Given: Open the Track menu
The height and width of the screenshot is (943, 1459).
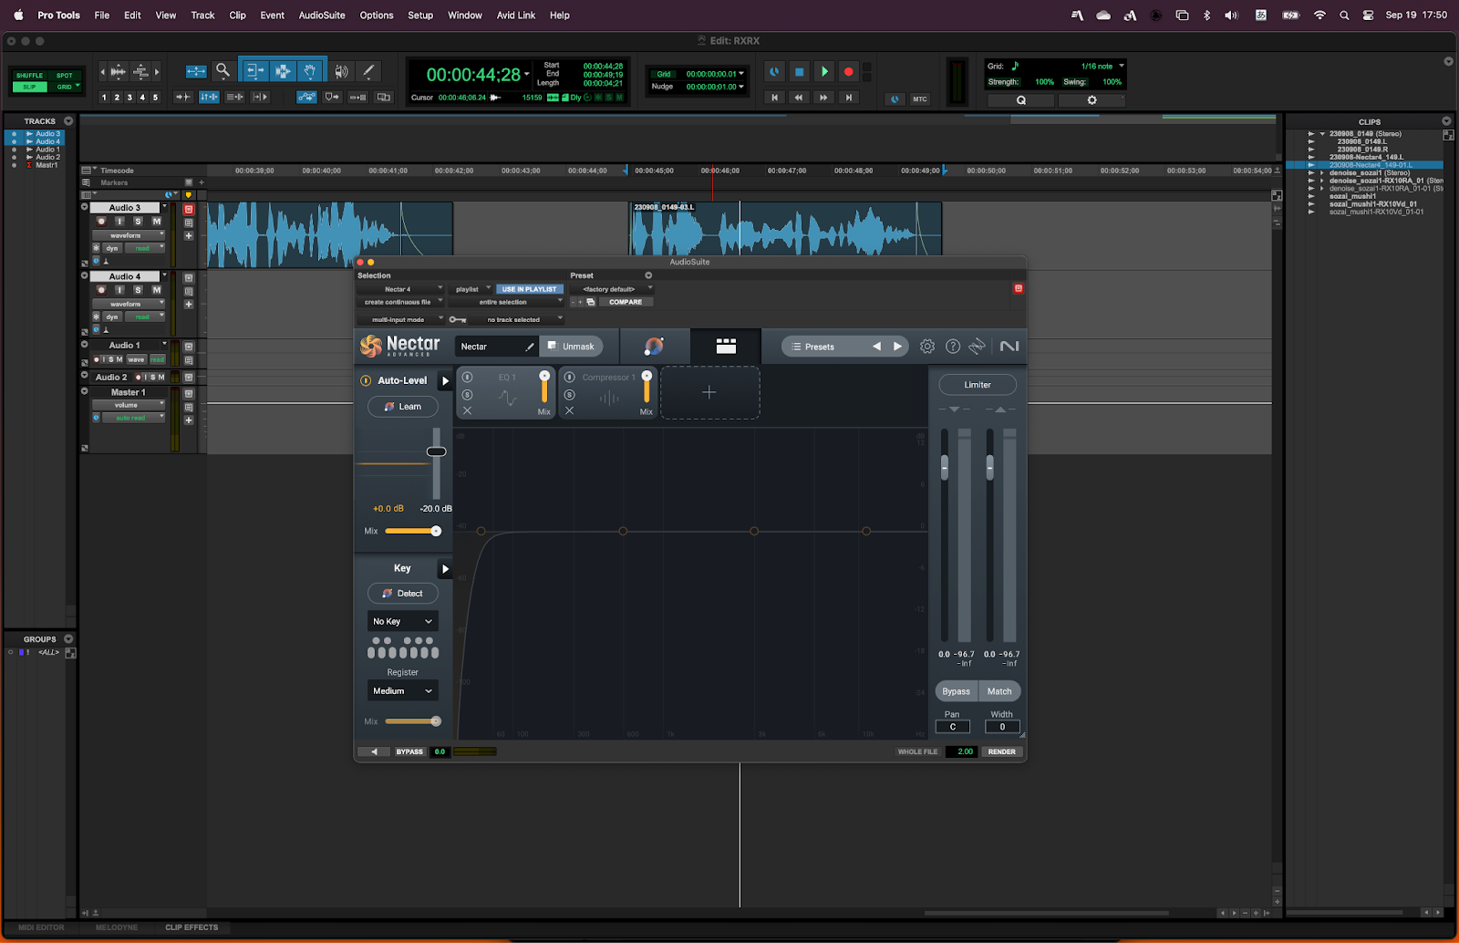Looking at the screenshot, I should click(x=202, y=16).
